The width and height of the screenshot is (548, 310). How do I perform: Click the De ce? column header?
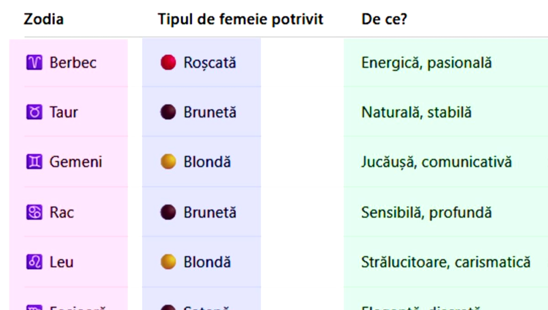click(x=384, y=19)
